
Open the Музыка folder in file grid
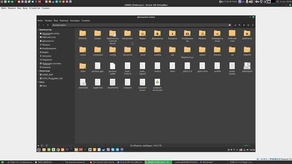coord(202,35)
